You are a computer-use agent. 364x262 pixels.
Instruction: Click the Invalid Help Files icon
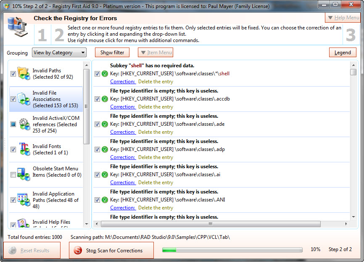click(24, 223)
